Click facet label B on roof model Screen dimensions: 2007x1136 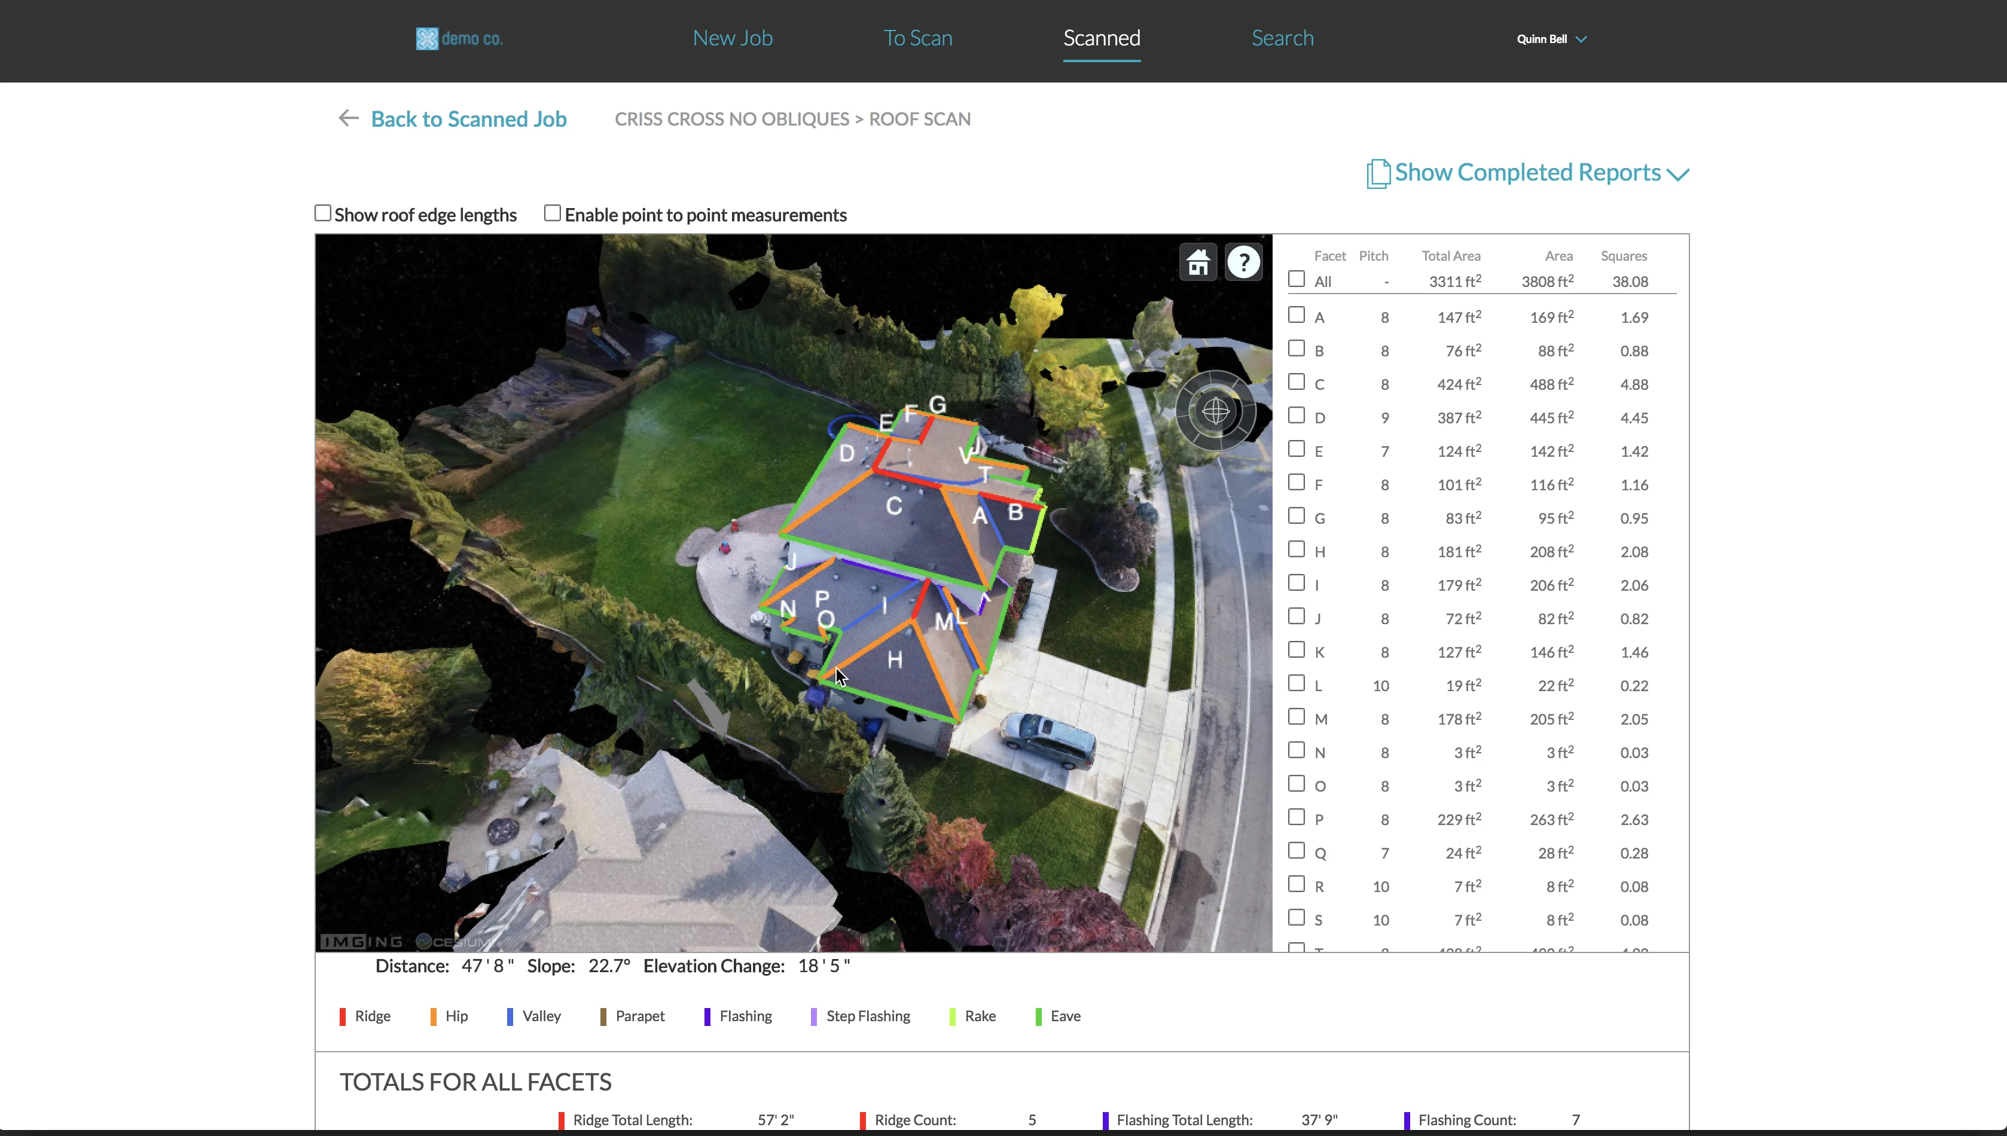[1015, 512]
